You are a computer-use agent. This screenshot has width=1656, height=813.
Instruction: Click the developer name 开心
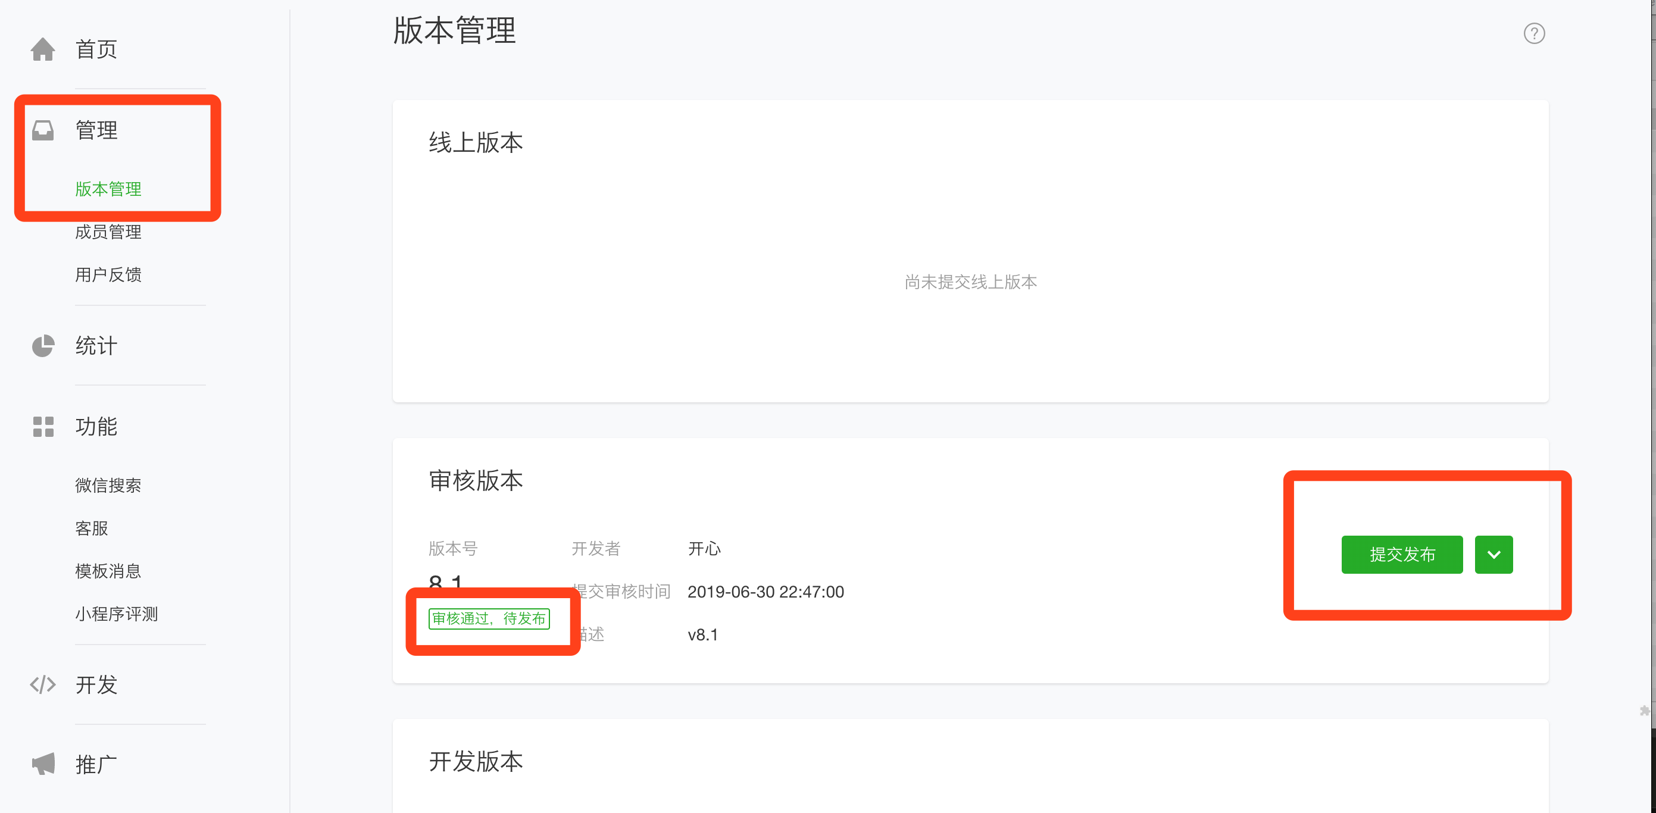click(x=705, y=548)
